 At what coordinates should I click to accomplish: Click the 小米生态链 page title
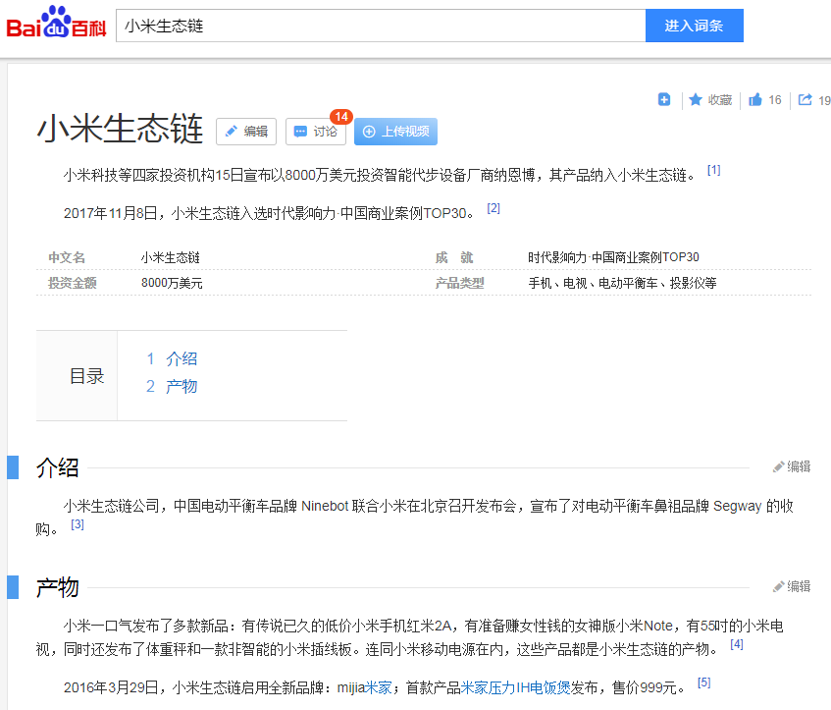point(120,129)
